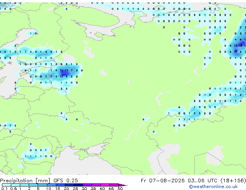Viewport: 246px width, 190px height.
Task: Click the '50' legend scale label
Action: click(120, 188)
